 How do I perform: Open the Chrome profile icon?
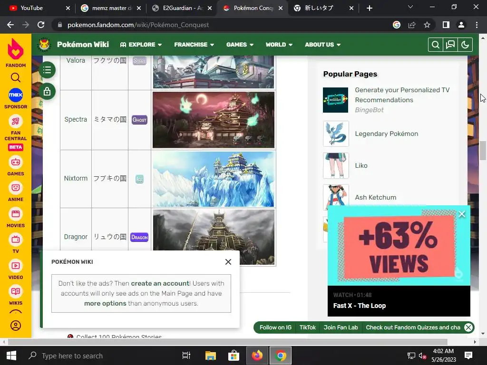tap(461, 25)
